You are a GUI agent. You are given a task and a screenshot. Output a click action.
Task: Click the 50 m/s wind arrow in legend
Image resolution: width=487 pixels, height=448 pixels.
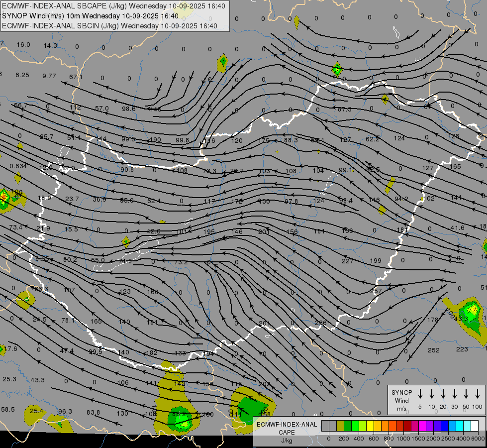pos(466,394)
